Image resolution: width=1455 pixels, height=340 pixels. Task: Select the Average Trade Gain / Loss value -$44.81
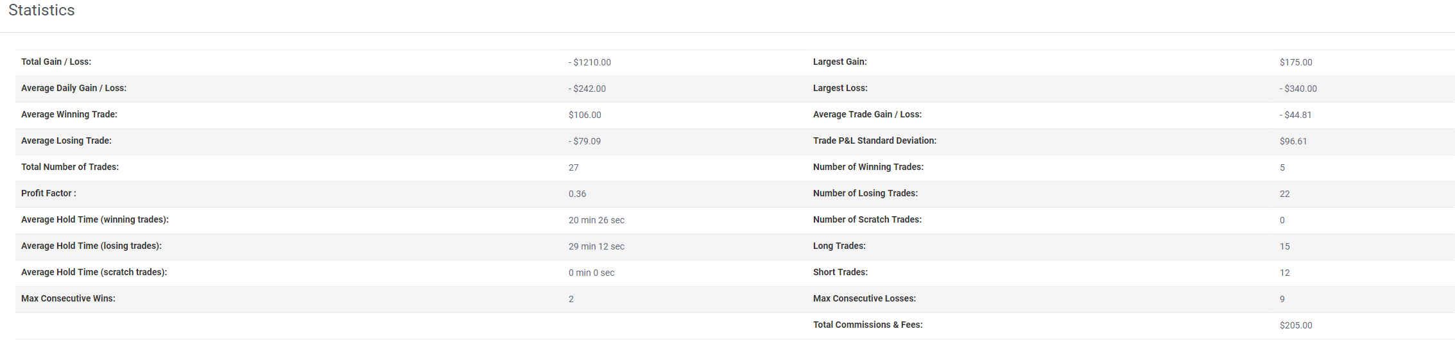pyautogui.click(x=1295, y=115)
